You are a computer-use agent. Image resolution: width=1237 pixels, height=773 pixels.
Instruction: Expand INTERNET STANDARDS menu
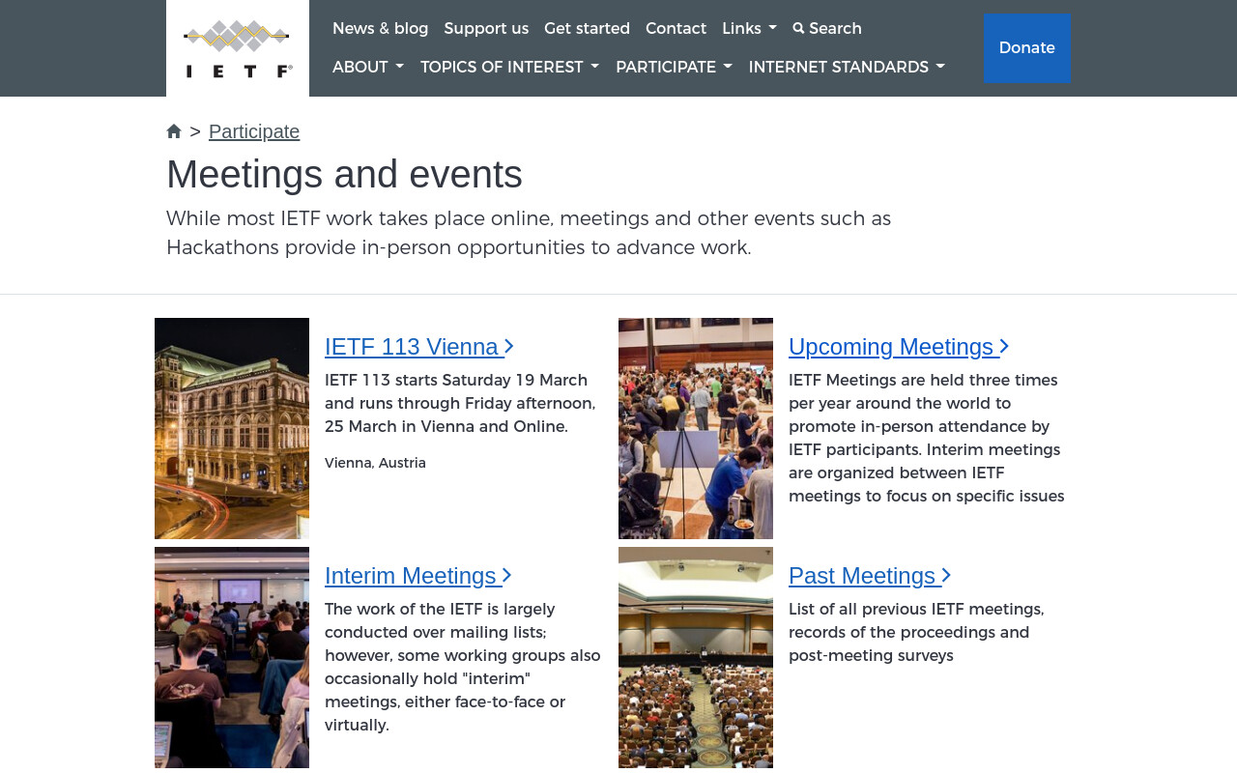click(847, 68)
